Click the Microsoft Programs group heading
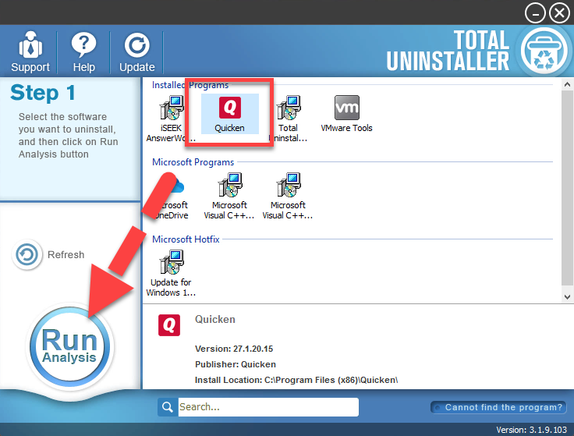This screenshot has height=436, width=574. pyautogui.click(x=193, y=162)
